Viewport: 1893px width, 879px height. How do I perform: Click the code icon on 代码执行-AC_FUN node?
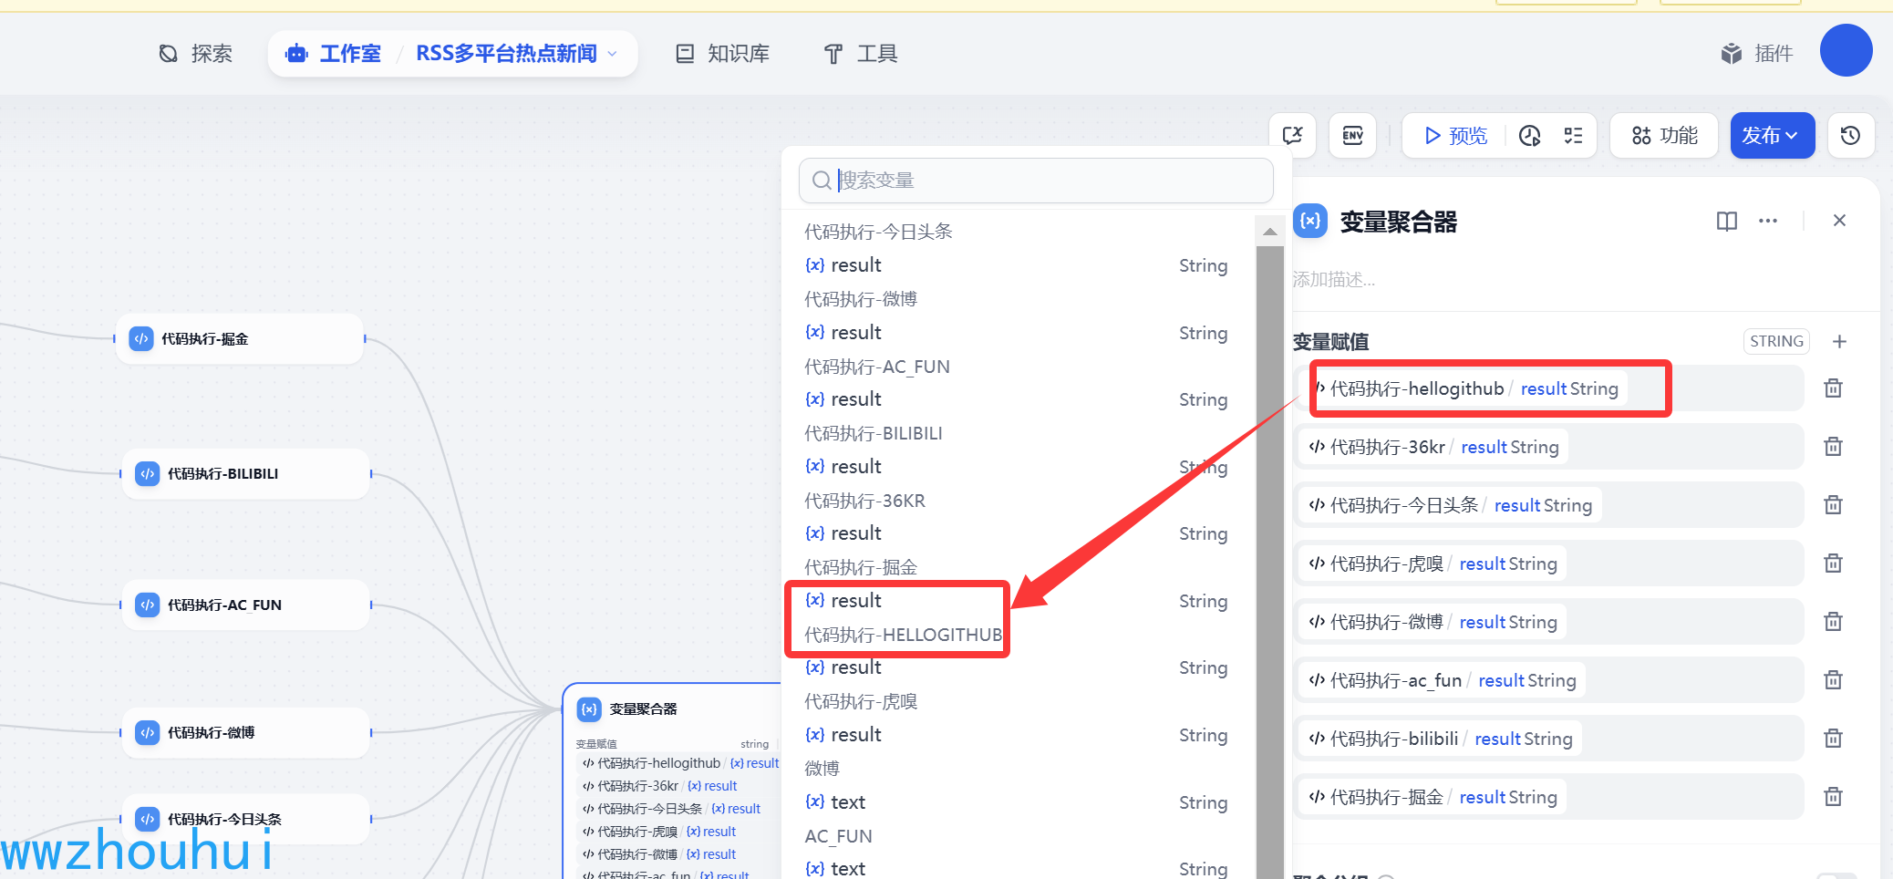147,605
